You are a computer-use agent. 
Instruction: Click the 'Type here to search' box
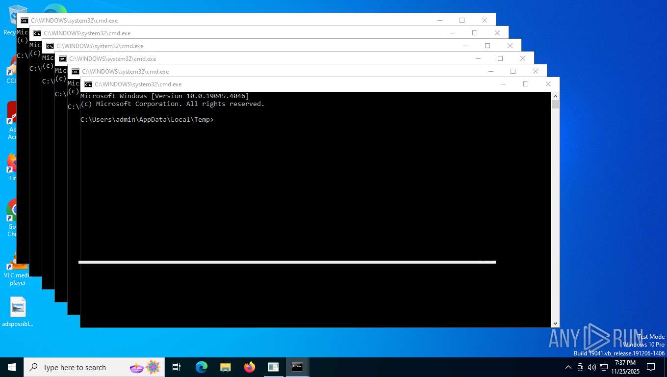click(x=93, y=367)
